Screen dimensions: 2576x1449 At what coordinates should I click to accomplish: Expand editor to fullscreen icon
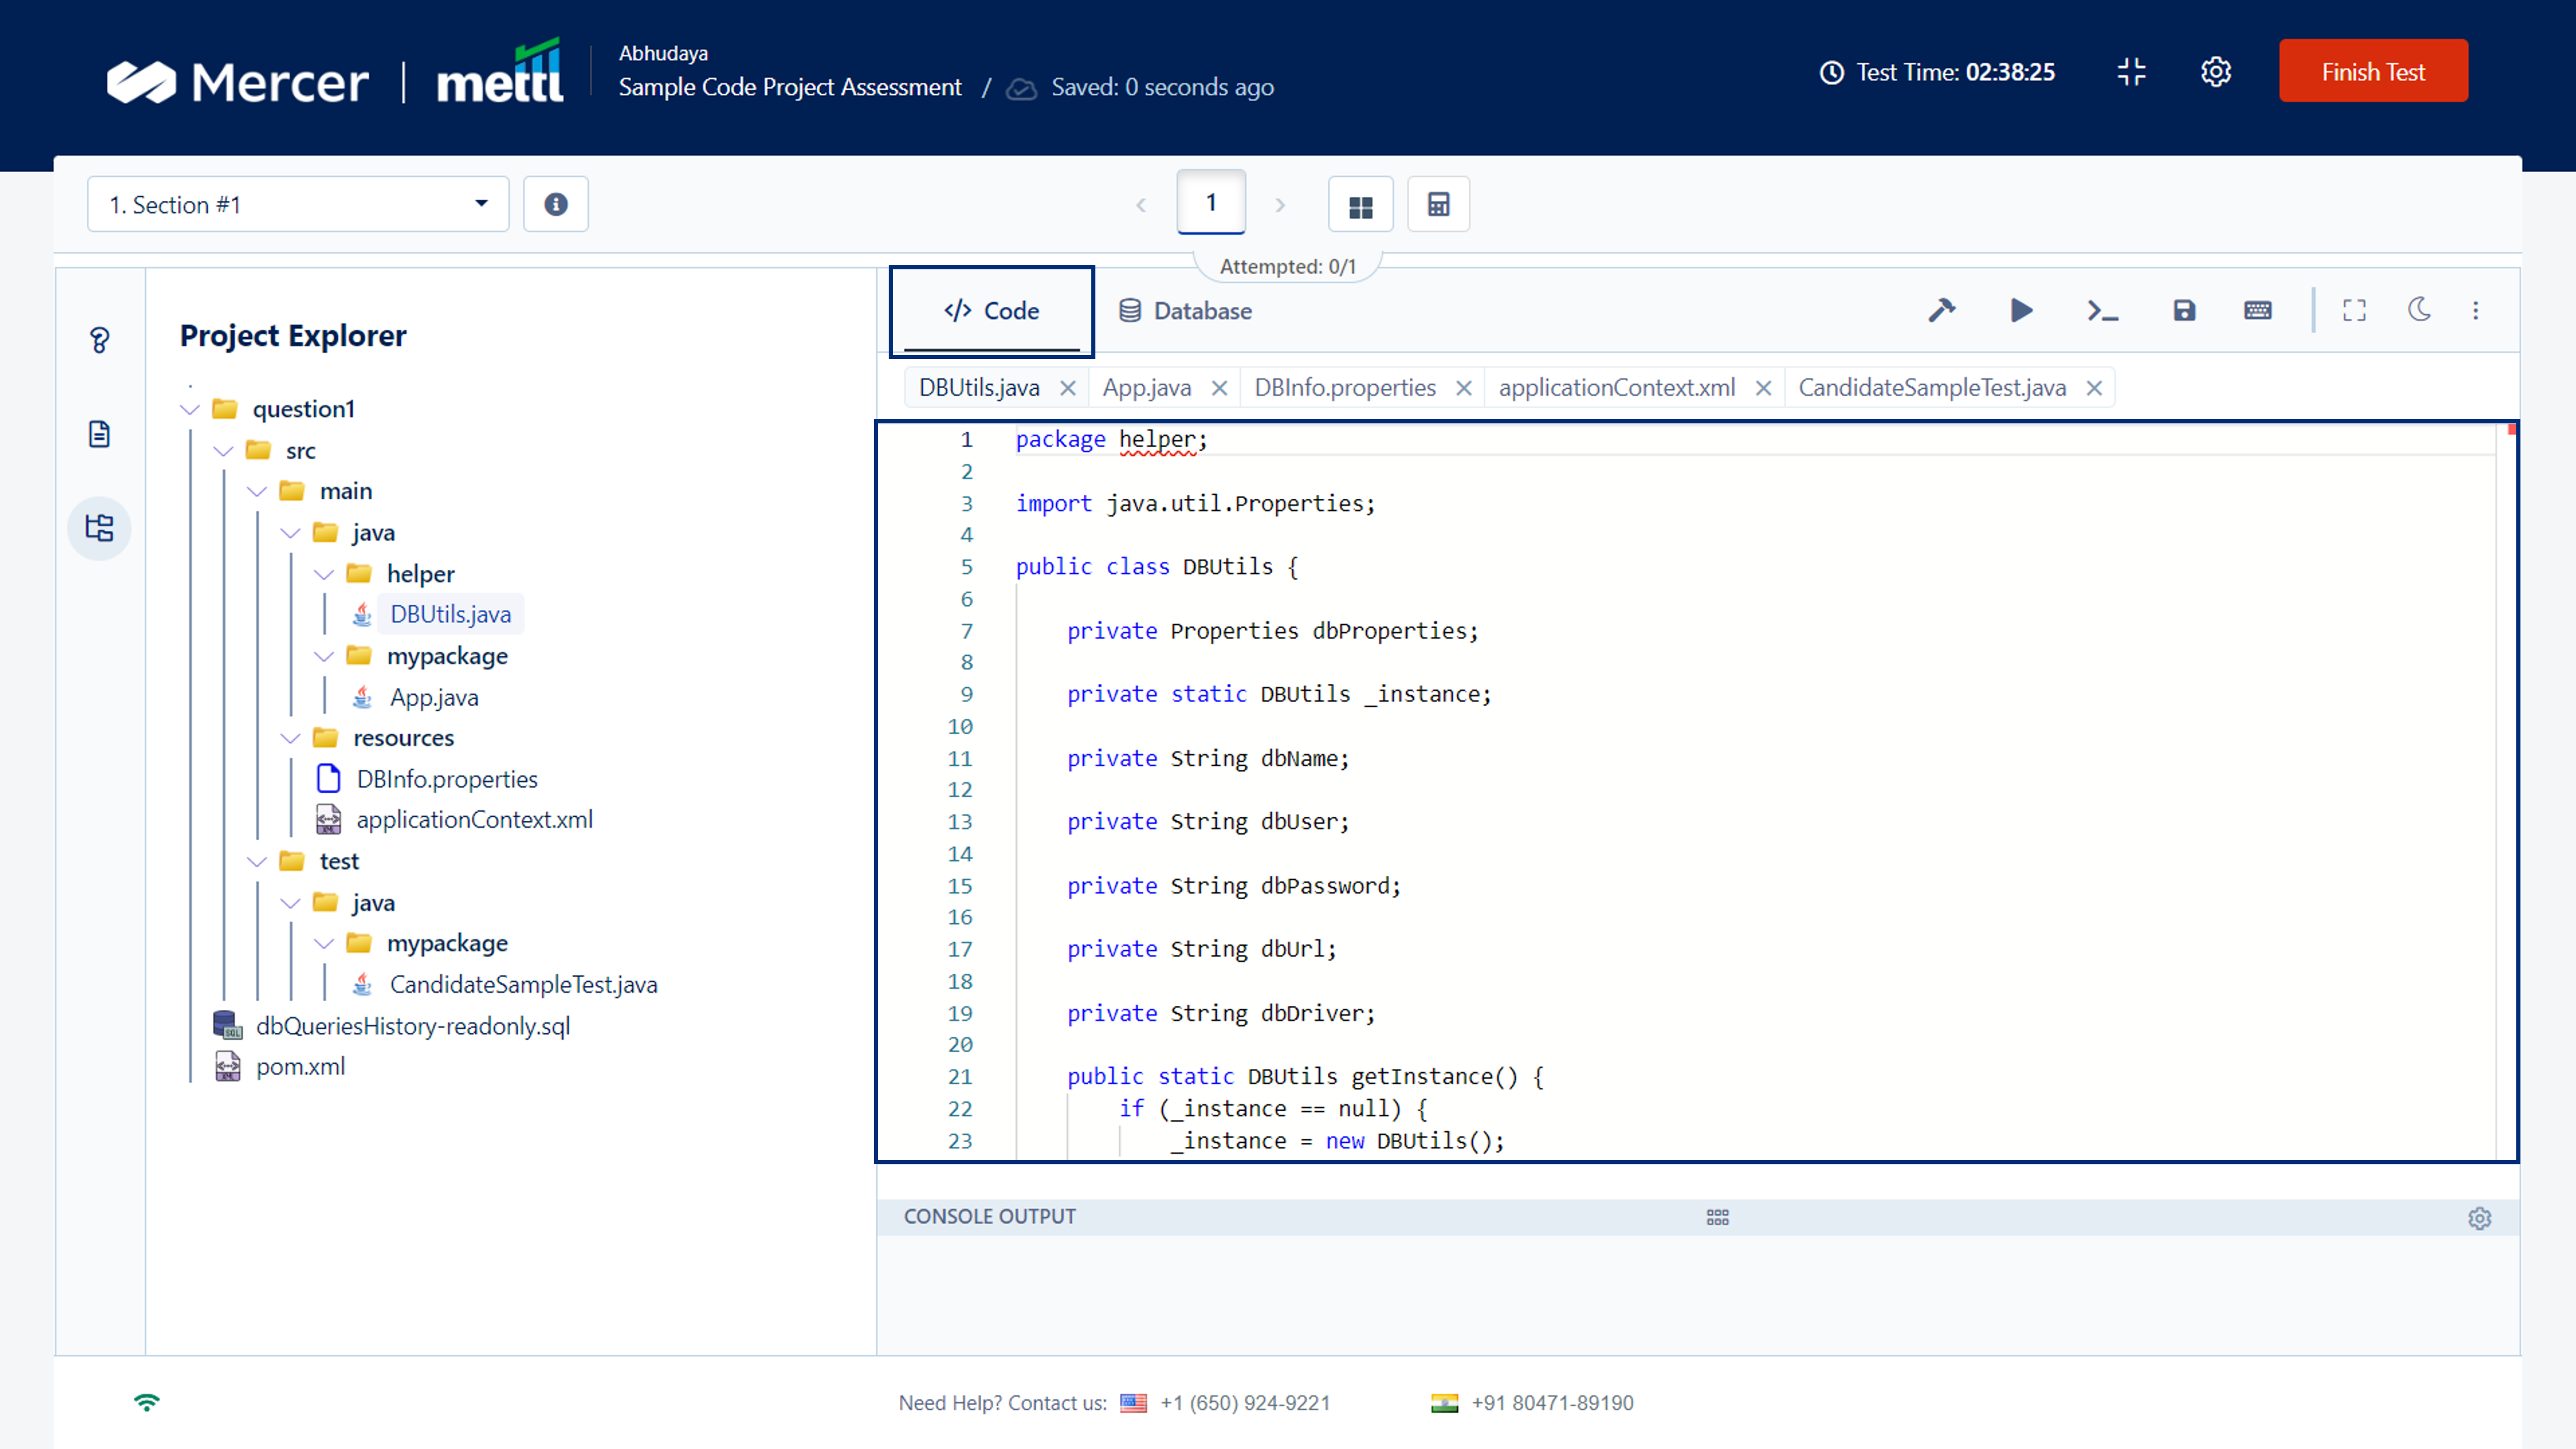pyautogui.click(x=2354, y=311)
